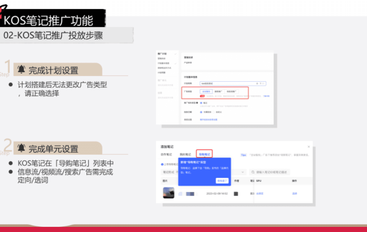Click the 操作 column header

294,181
